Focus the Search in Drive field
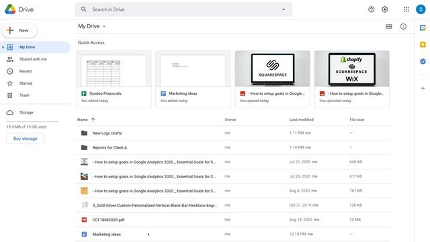Viewport: 430px width, 242px height. pyautogui.click(x=183, y=9)
